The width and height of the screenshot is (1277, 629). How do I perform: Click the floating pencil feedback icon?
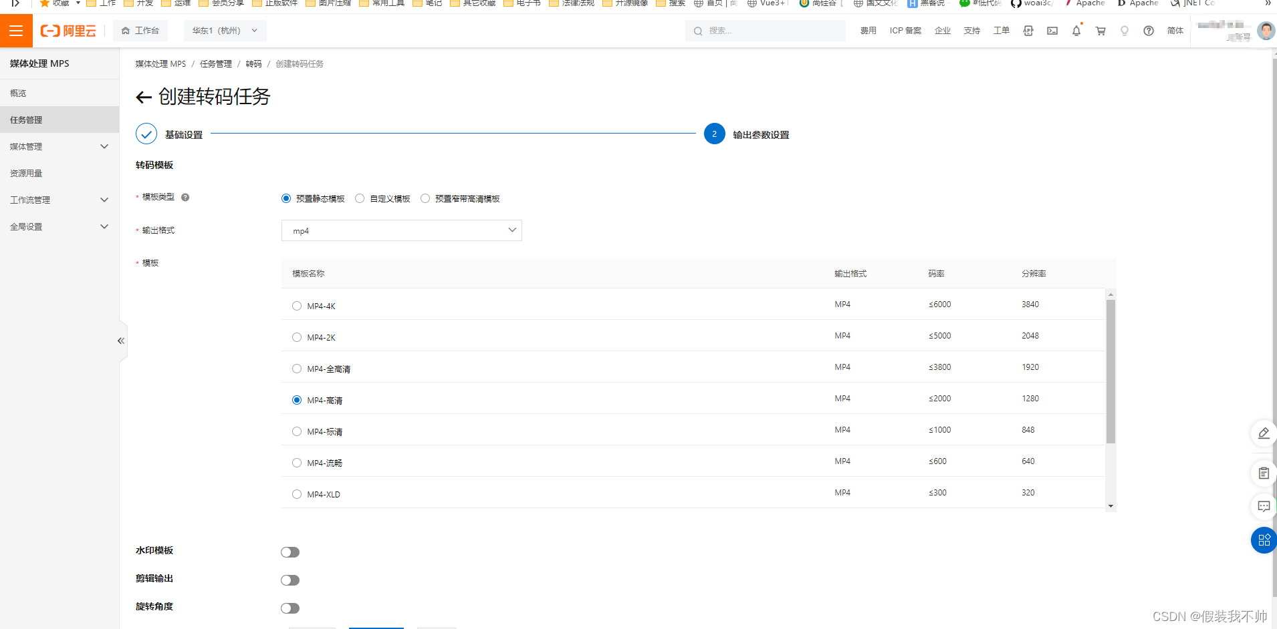(1263, 433)
